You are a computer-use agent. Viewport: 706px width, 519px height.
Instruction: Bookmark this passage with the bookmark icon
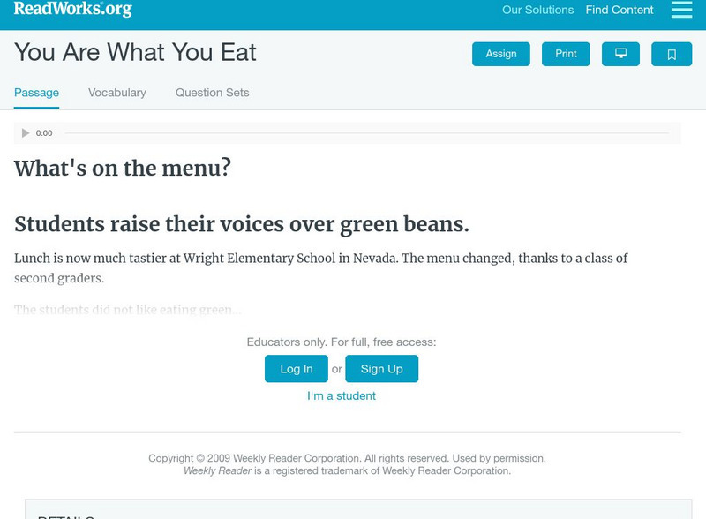(x=672, y=54)
